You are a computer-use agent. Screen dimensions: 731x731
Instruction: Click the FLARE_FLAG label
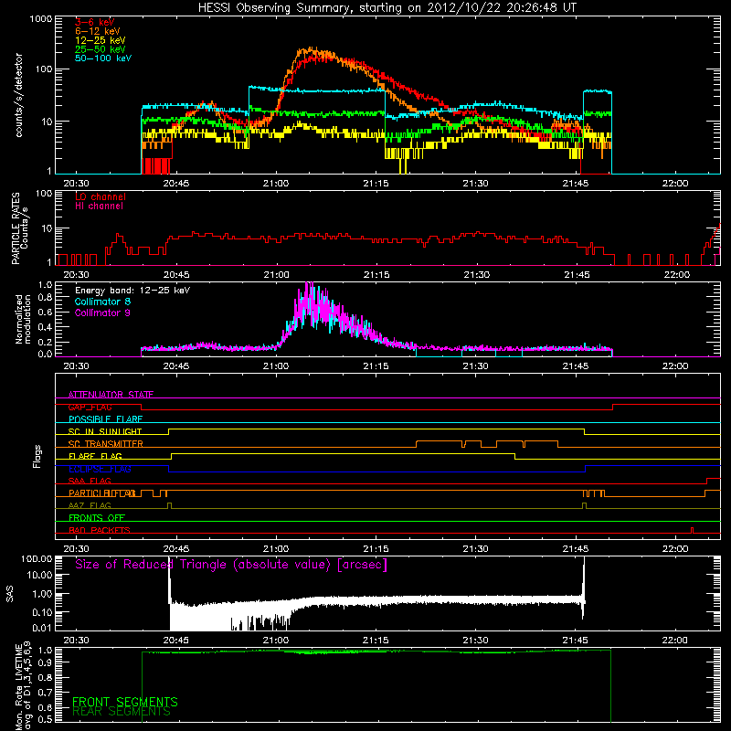[95, 456]
